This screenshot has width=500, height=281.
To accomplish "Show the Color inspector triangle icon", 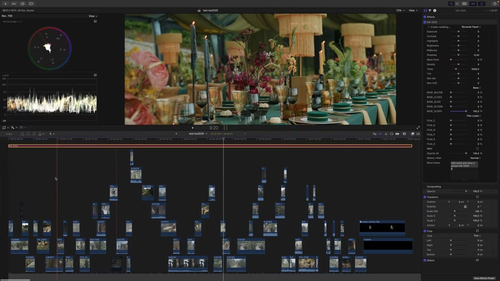I will click(430, 10).
